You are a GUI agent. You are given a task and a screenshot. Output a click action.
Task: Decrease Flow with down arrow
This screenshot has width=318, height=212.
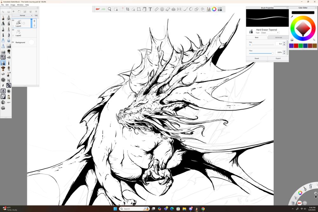284,53
